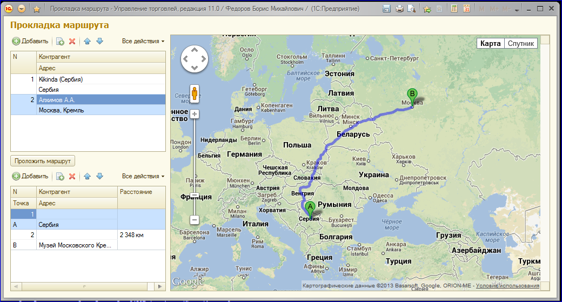Click Добавить above the Расстояние table
The image size is (562, 302).
pos(30,176)
